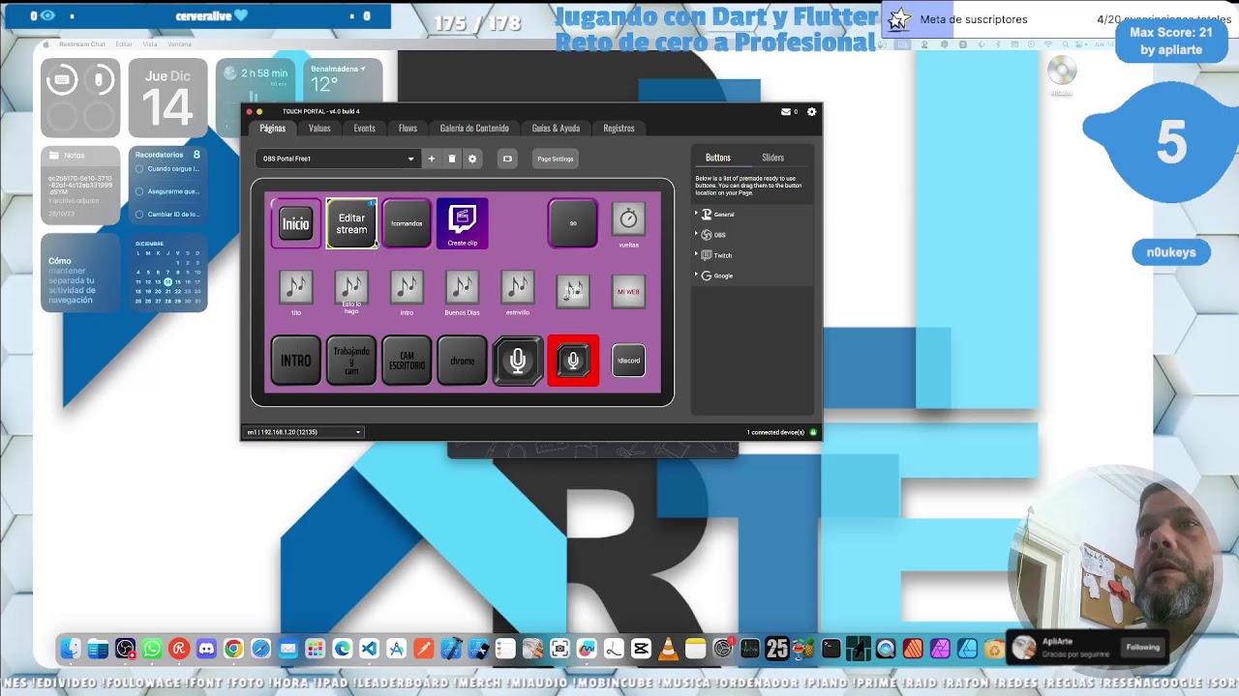
Task: Switch to the Sliders panel tab
Action: point(772,158)
